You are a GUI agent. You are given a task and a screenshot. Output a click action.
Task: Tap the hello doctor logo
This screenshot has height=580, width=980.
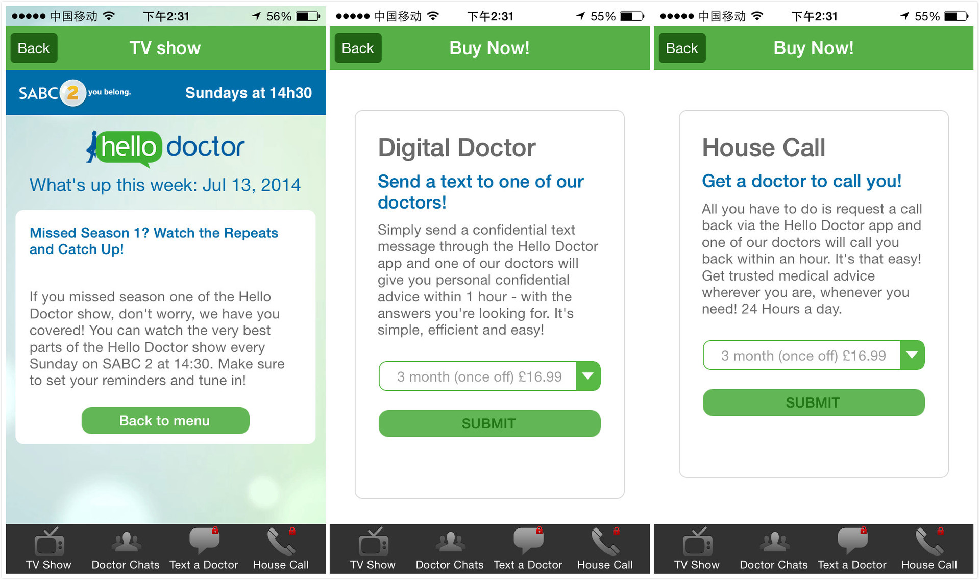[x=165, y=148]
